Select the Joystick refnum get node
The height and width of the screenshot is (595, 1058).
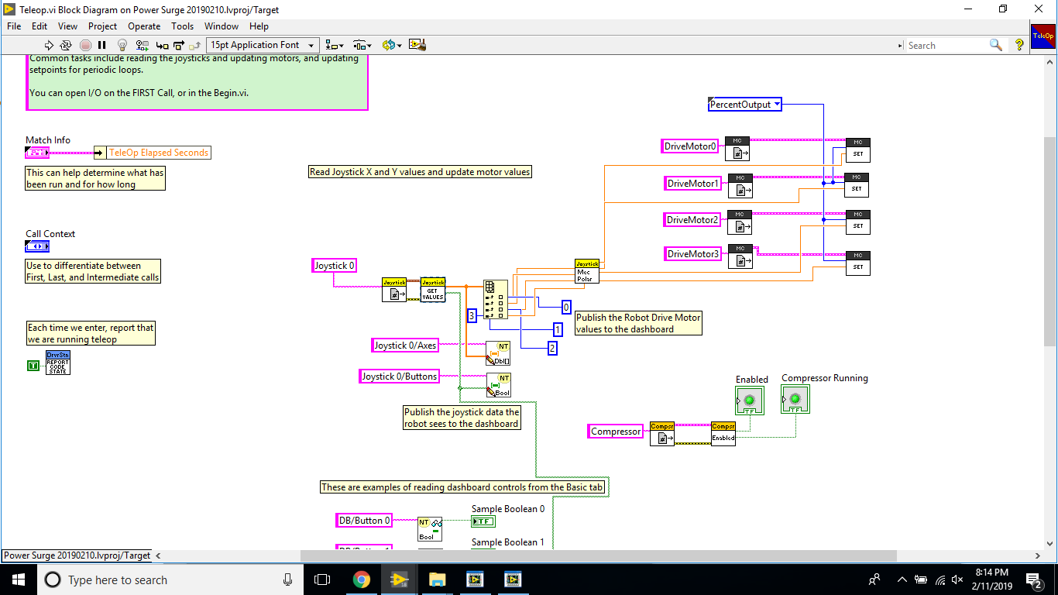point(394,290)
